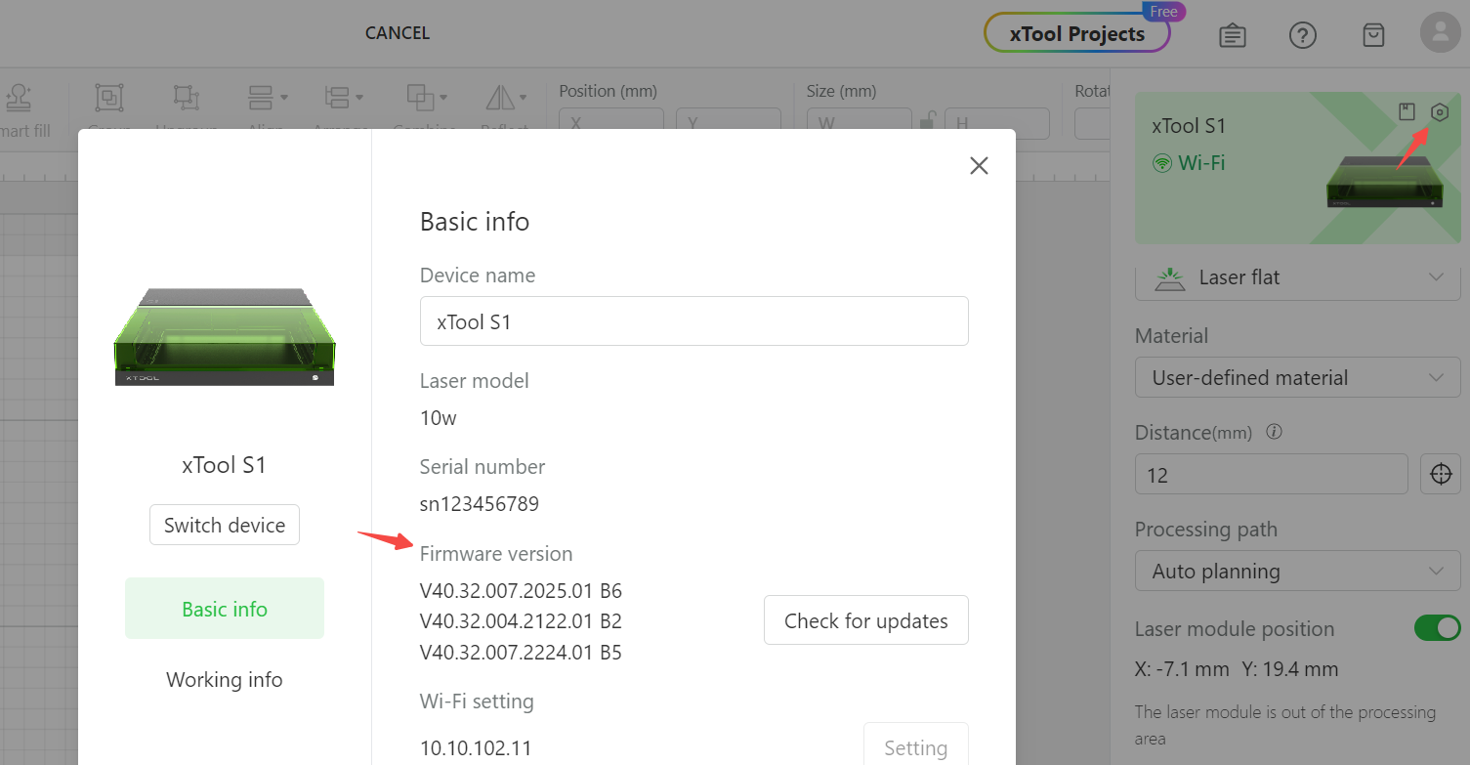
Task: Open device settings hexagon icon on xTool S1 card
Action: tap(1439, 112)
